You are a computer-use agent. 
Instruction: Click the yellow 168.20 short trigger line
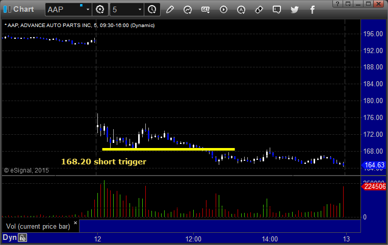point(168,149)
